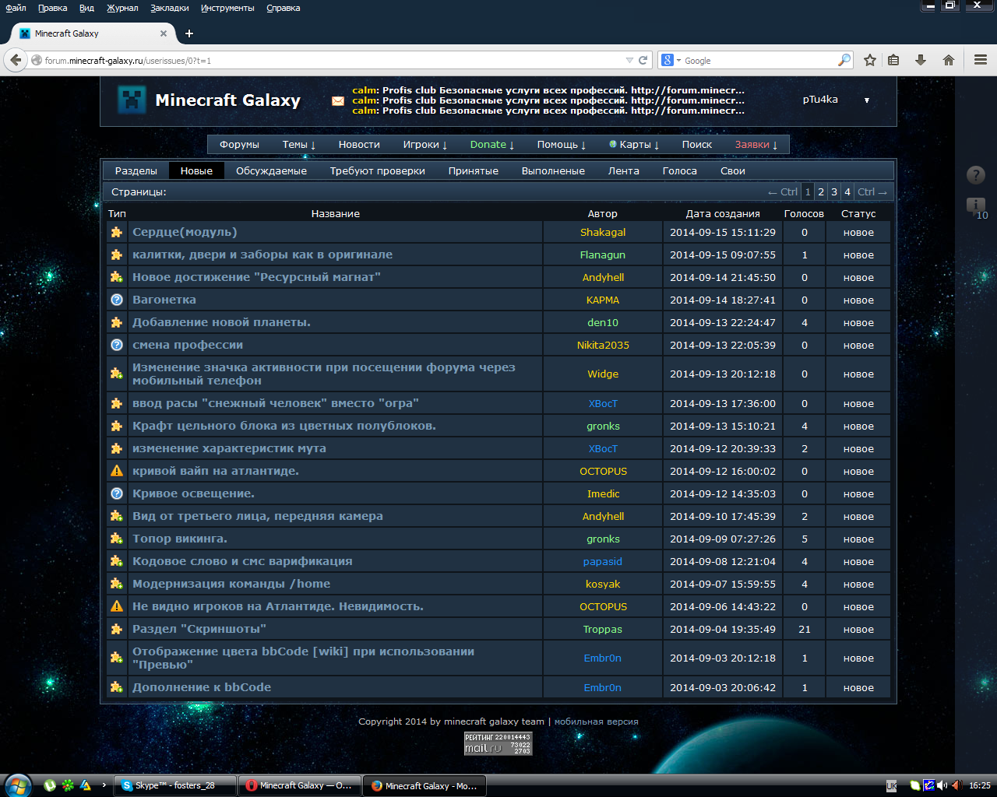The image size is (997, 797).
Task: Open the mail envelope messages icon
Action: pyautogui.click(x=338, y=100)
